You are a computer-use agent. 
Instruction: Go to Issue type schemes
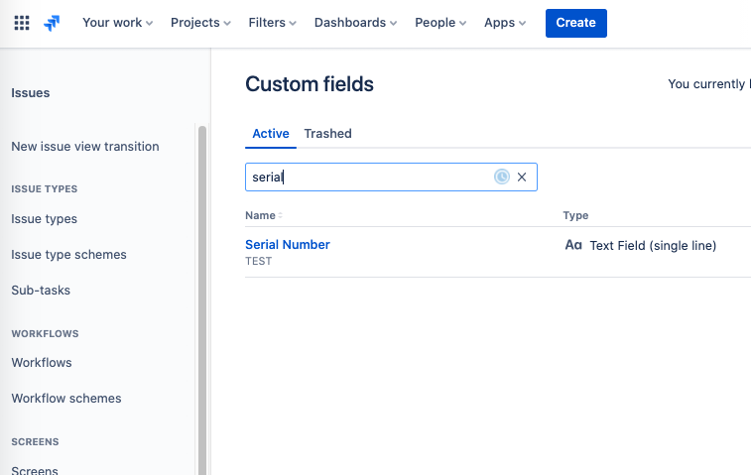[x=68, y=255]
